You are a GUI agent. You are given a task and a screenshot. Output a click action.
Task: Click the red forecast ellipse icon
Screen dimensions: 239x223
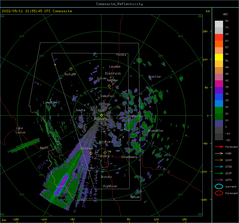[219, 193]
